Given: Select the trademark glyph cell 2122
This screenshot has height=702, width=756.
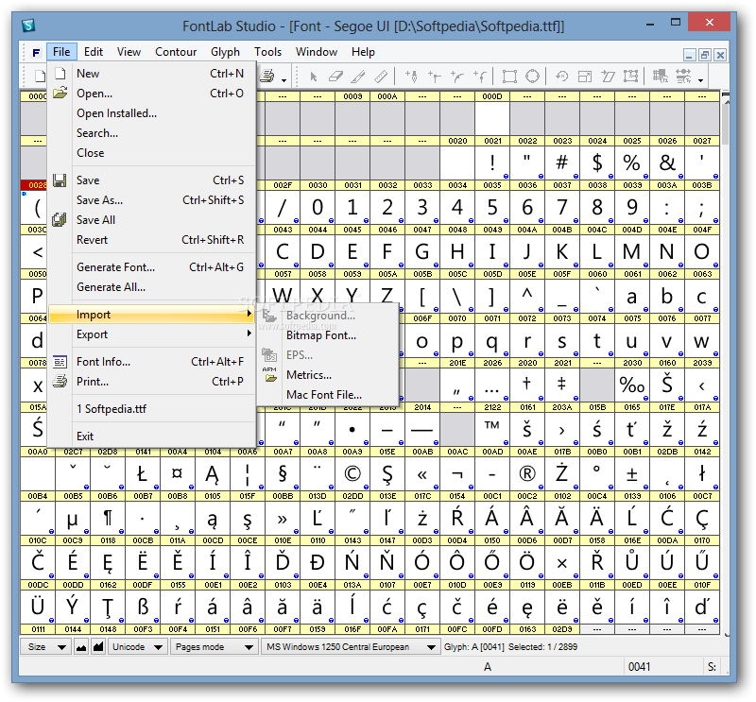Looking at the screenshot, I should pos(492,430).
